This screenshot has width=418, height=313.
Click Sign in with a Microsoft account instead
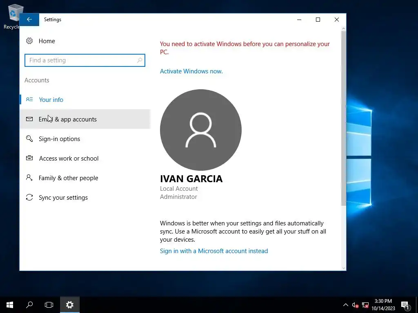[214, 251]
